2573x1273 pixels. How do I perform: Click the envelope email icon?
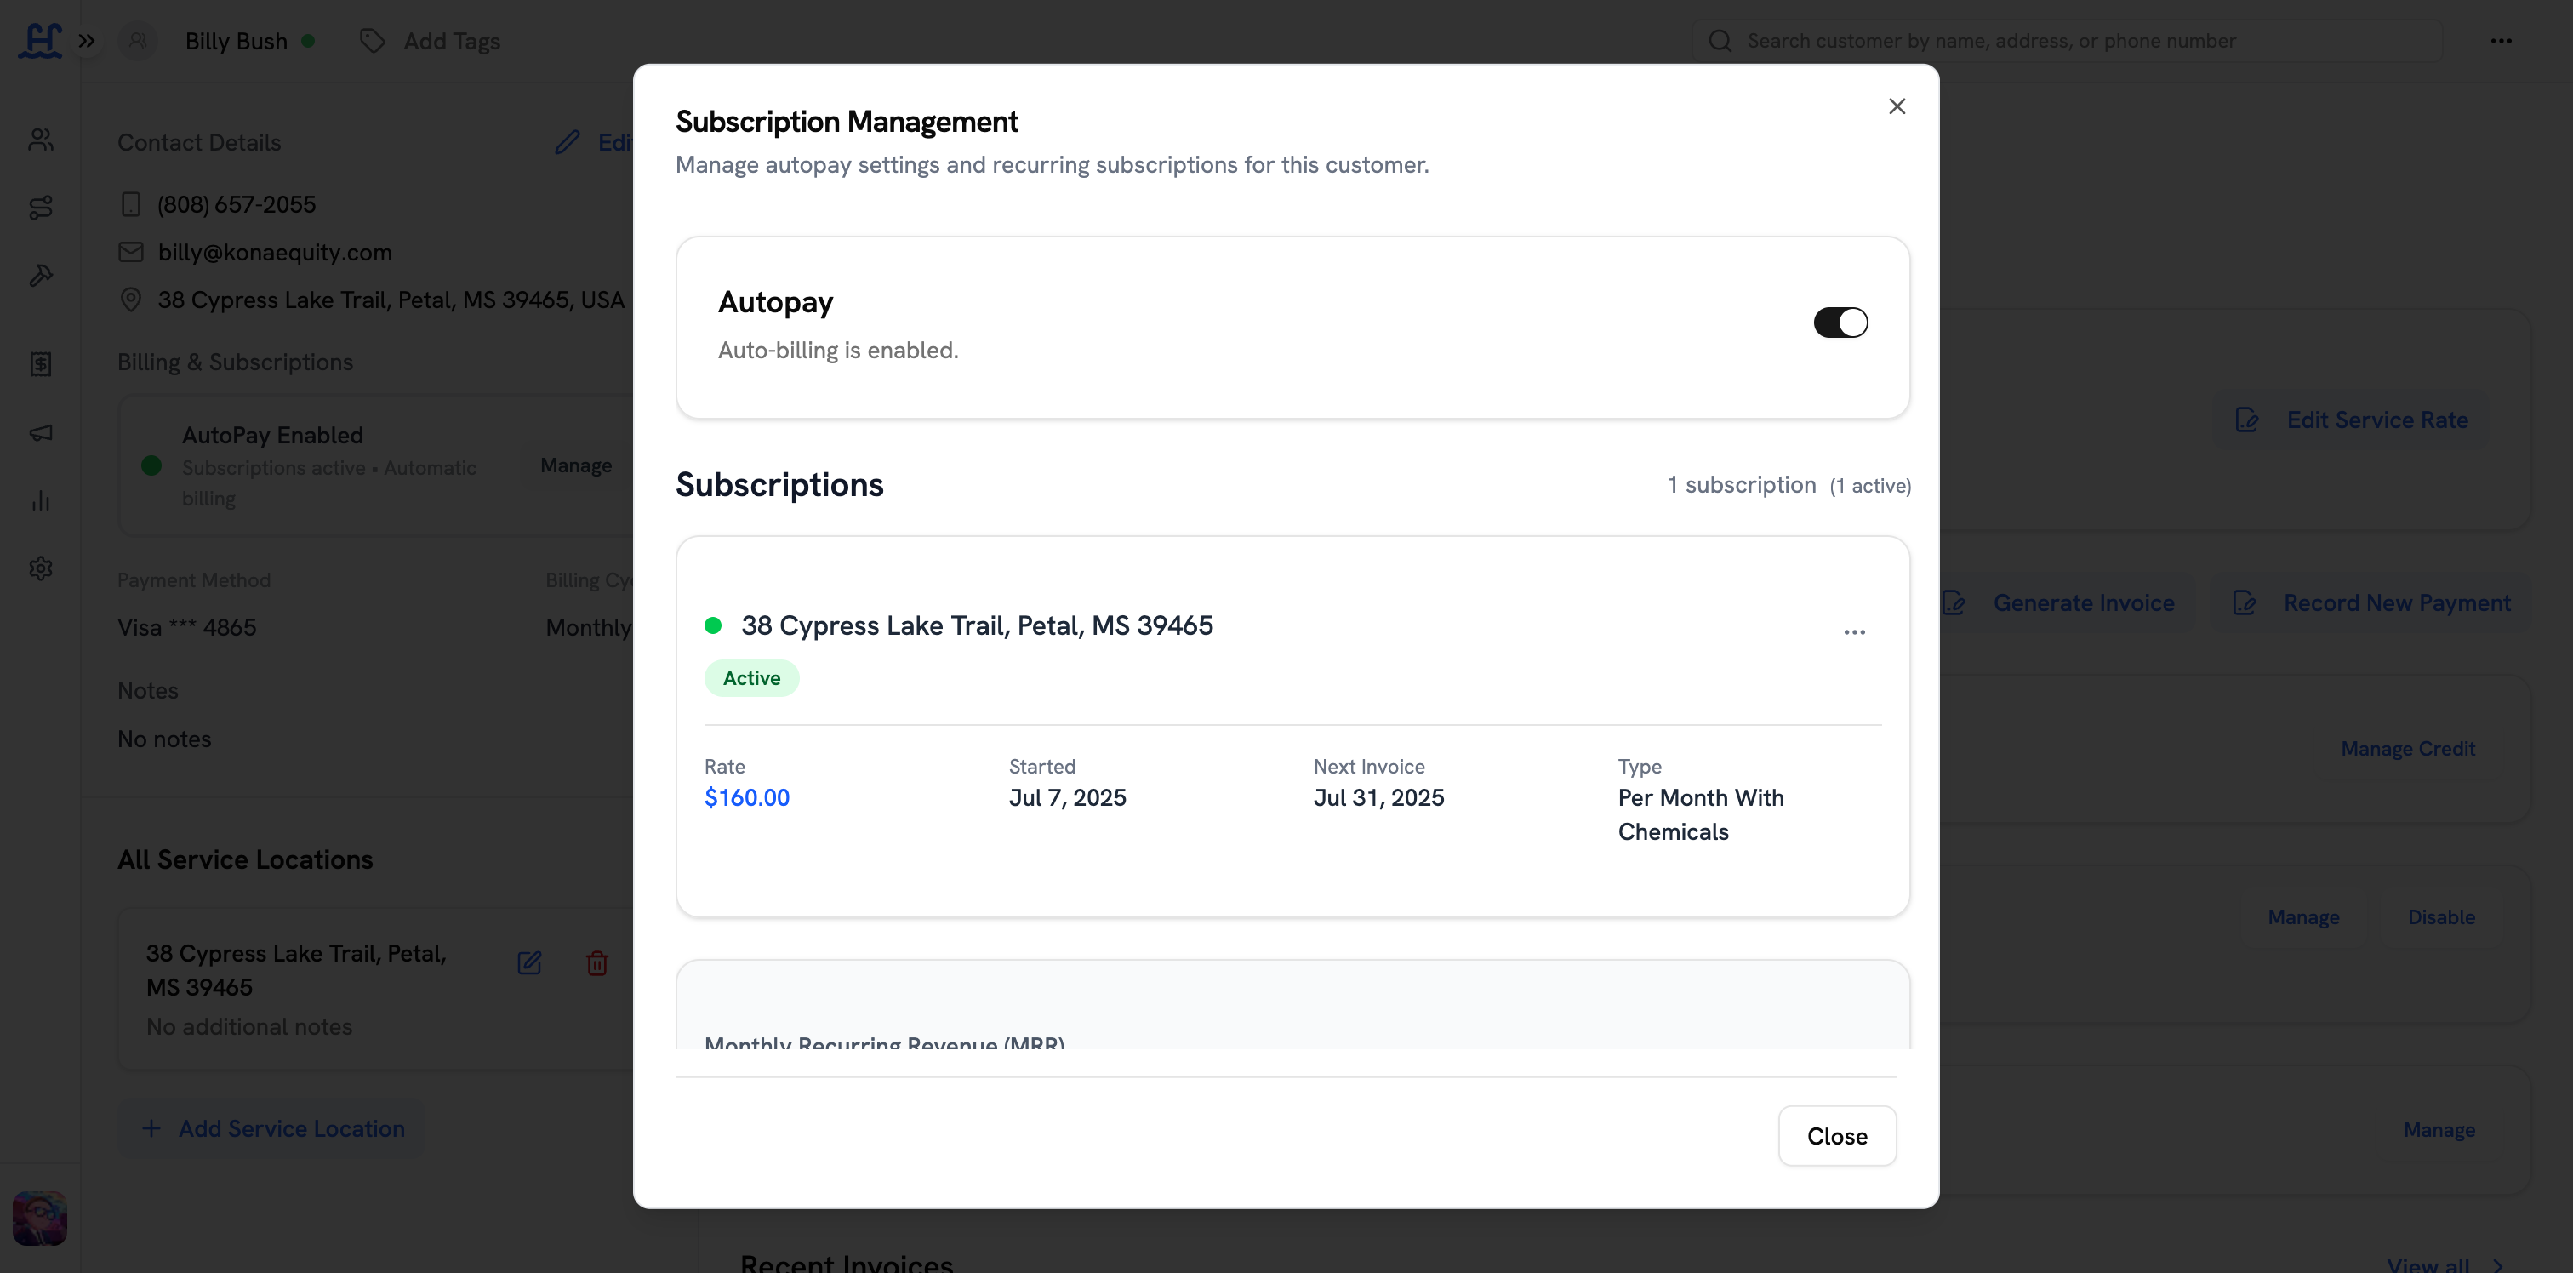pos(131,252)
